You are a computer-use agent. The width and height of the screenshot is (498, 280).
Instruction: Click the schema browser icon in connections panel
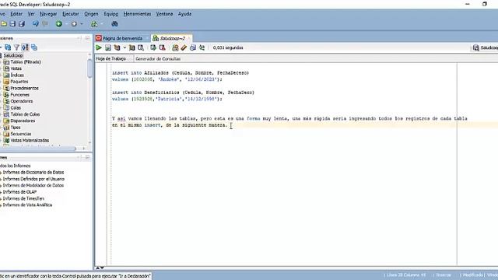(25, 47)
